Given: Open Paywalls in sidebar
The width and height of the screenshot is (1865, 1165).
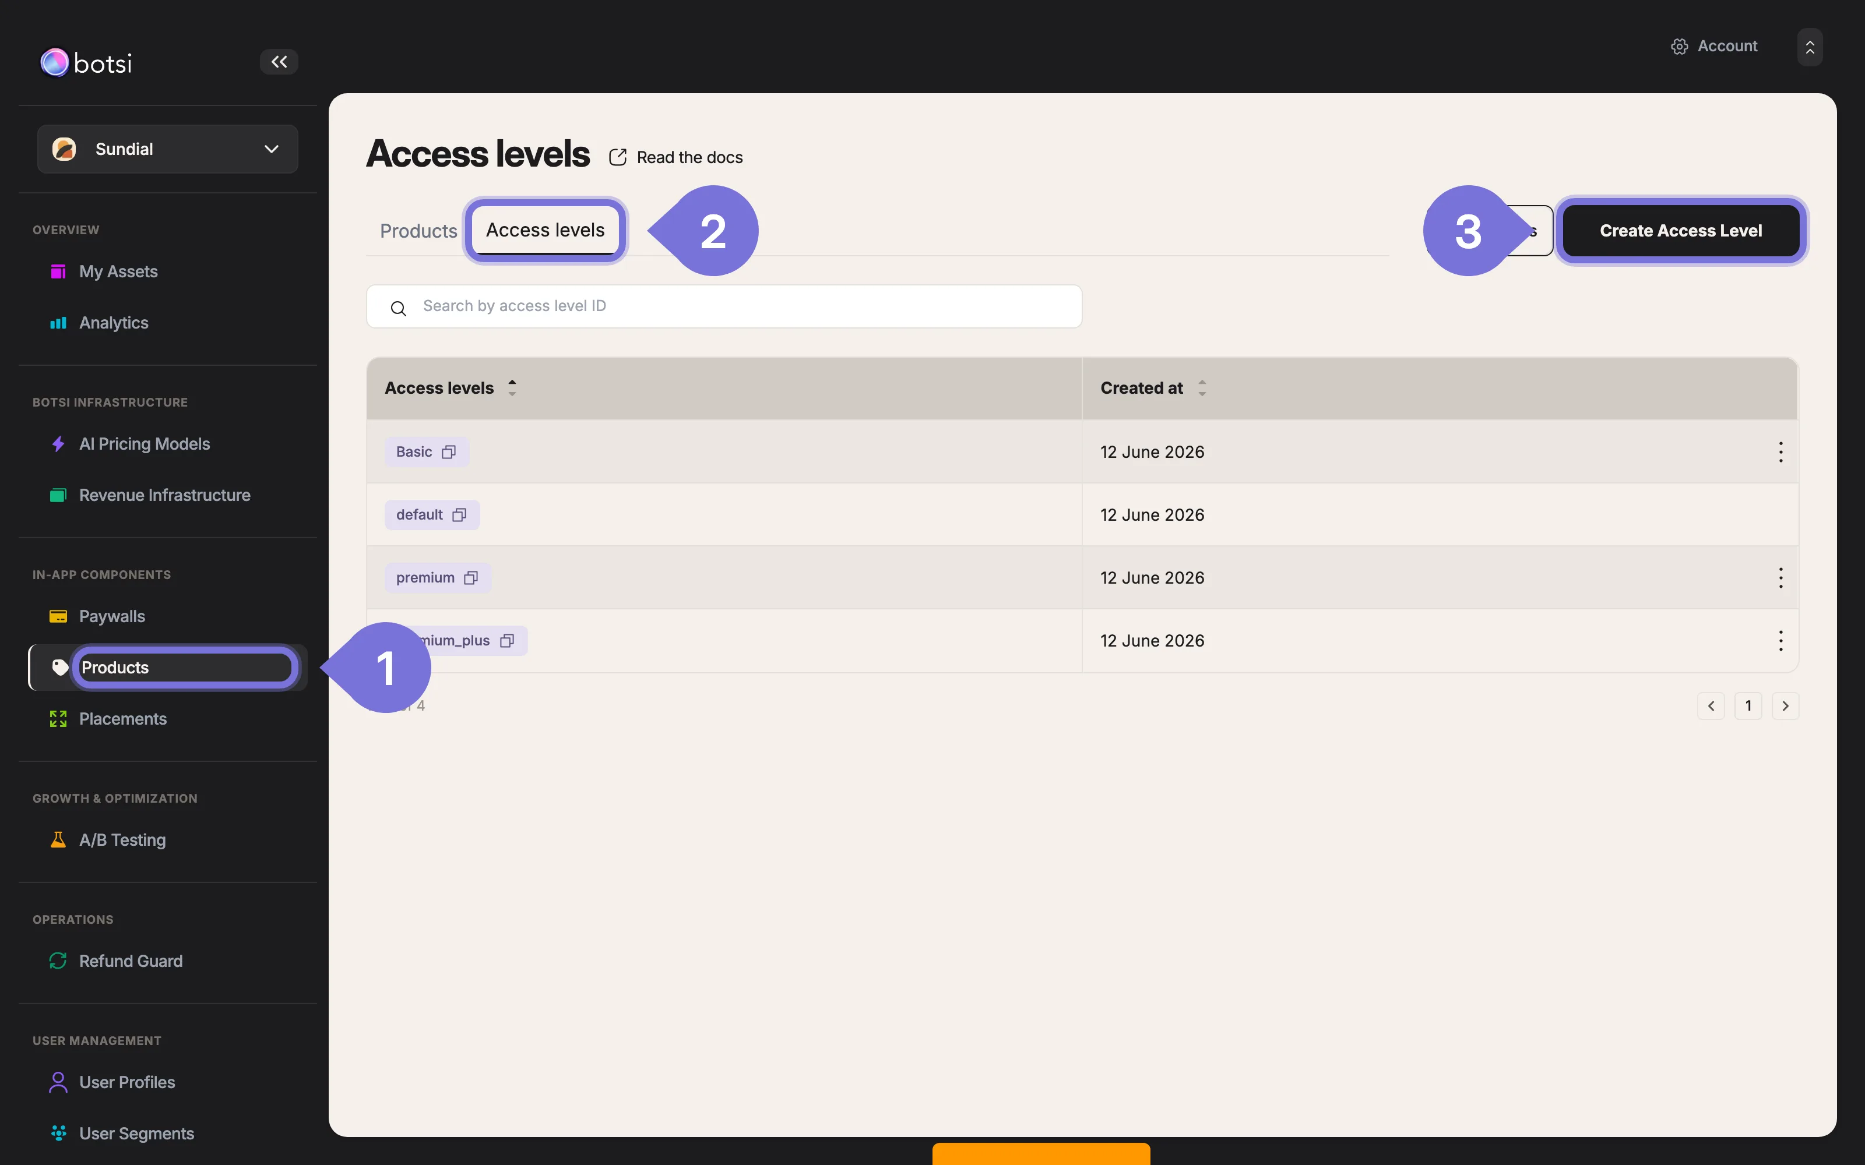Looking at the screenshot, I should pyautogui.click(x=112, y=616).
